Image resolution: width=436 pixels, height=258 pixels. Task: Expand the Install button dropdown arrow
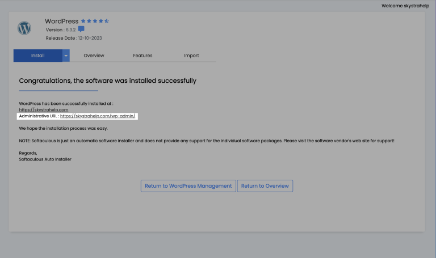[66, 56]
